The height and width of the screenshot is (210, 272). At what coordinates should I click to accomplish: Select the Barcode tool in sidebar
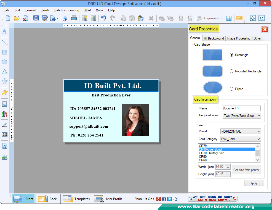point(4,135)
